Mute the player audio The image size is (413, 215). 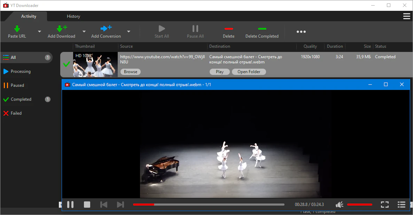click(340, 205)
